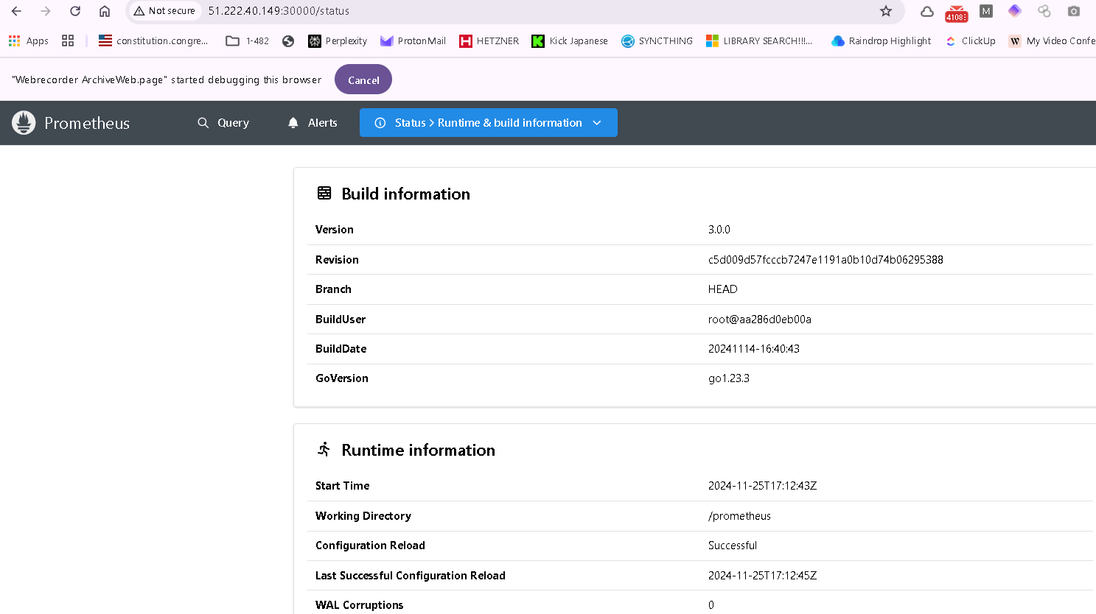This screenshot has height=614, width=1096.
Task: Click the Prometheus flame logo
Action: (x=24, y=123)
